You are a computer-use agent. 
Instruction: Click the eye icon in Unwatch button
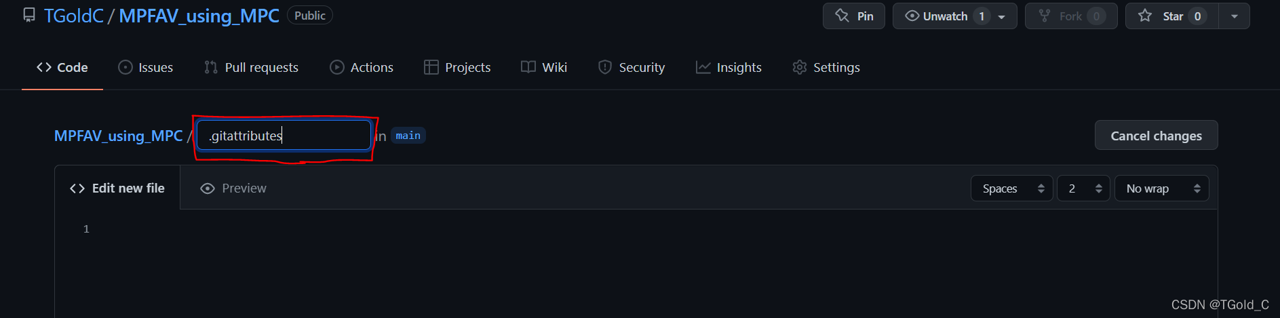912,16
